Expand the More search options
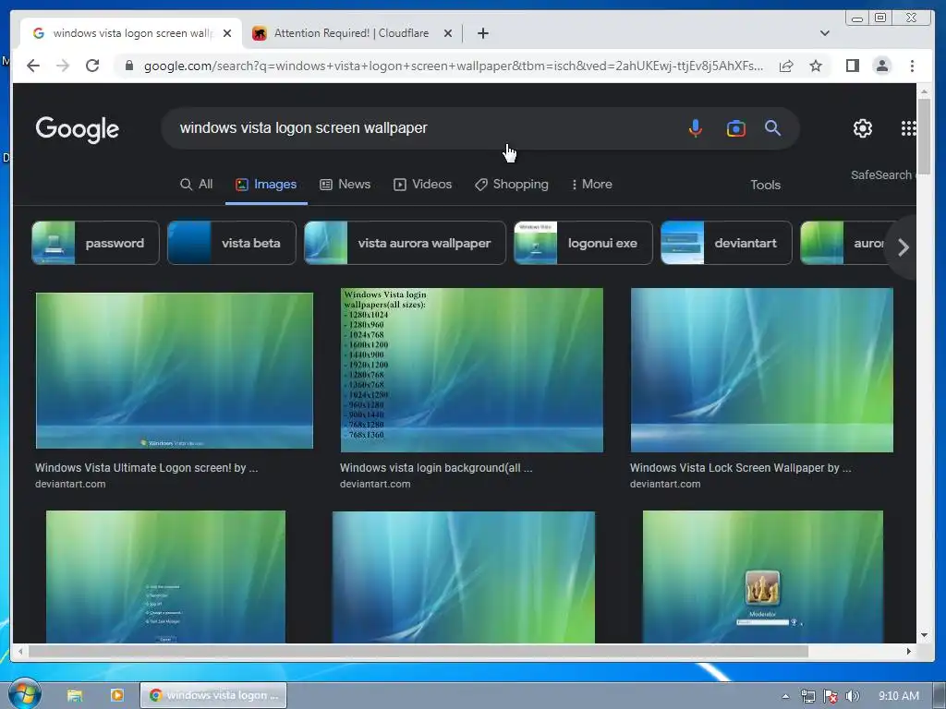 592,185
